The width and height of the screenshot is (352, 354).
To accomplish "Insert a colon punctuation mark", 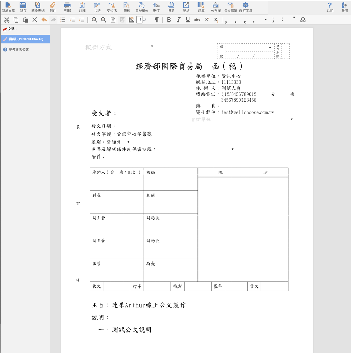I will (x=282, y=20).
